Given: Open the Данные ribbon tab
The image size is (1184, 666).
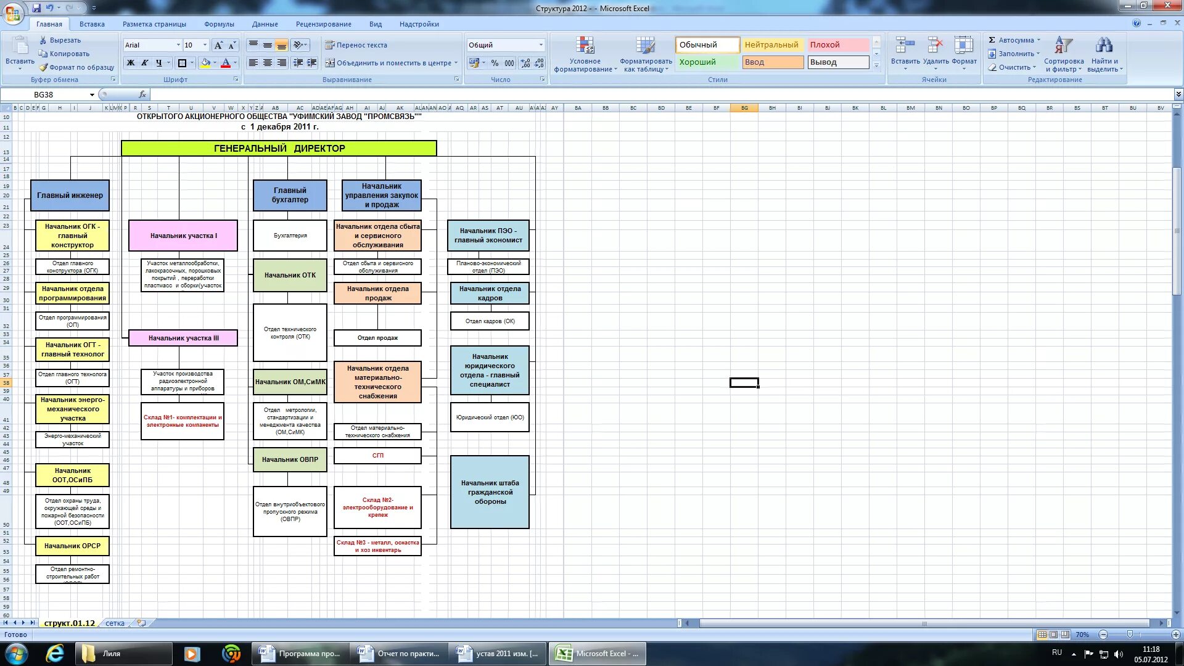Looking at the screenshot, I should [265, 24].
